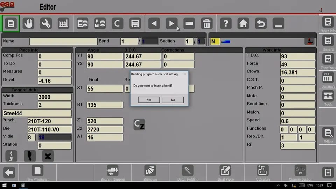
Task: Open the help question mark icon
Action: [226, 23]
